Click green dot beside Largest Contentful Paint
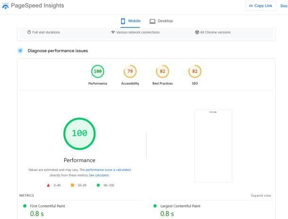 click(155, 206)
